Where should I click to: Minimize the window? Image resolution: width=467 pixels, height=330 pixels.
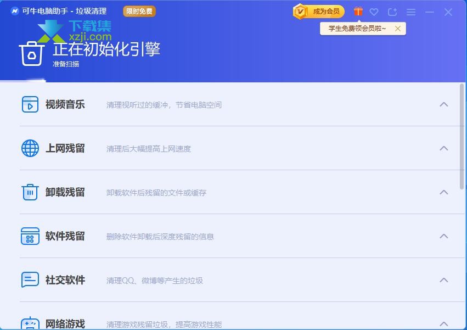pos(430,12)
